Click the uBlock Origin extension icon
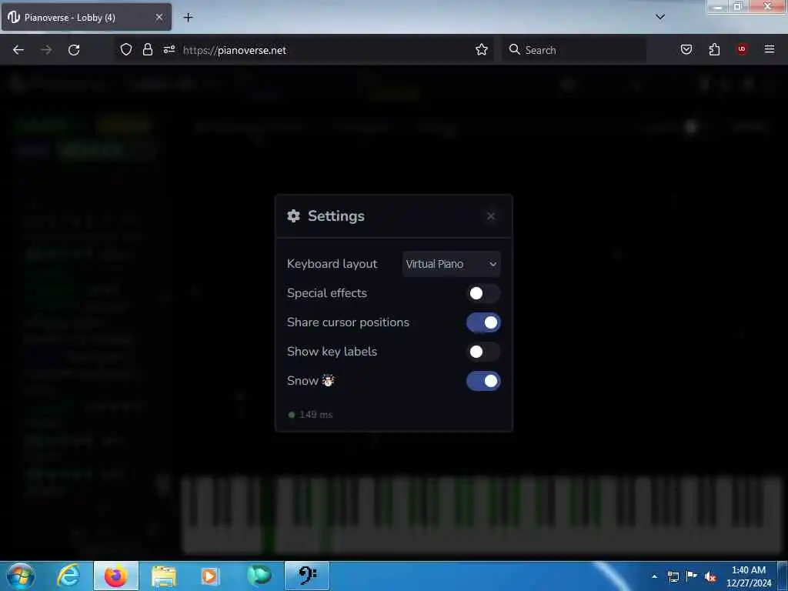Image resolution: width=788 pixels, height=591 pixels. click(742, 48)
